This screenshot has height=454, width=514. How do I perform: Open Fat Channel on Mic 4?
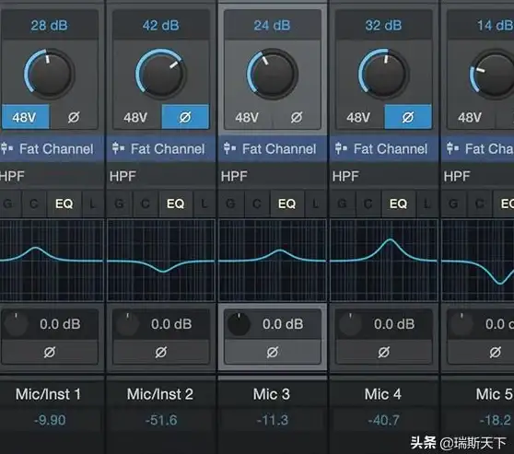[x=383, y=149]
